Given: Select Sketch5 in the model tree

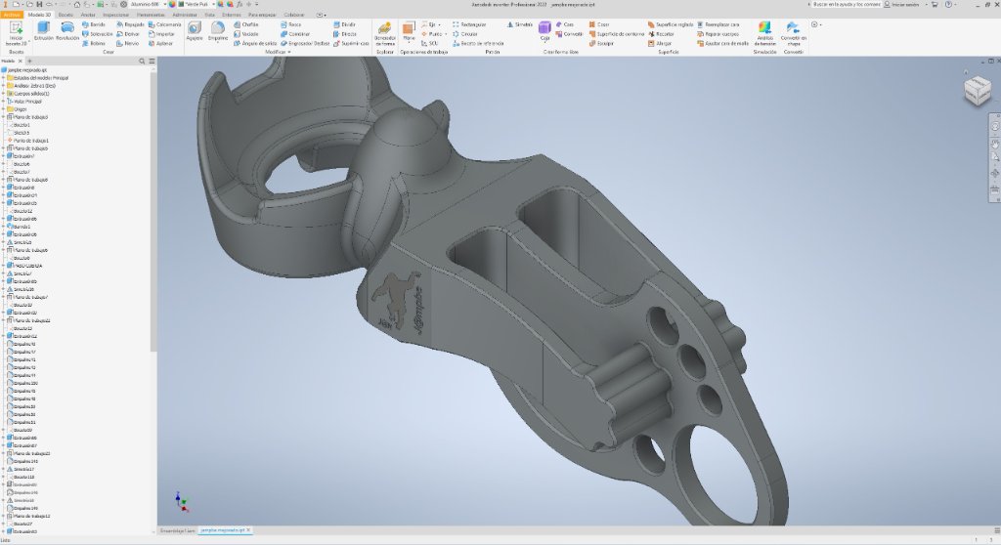Looking at the screenshot, I should click(22, 133).
